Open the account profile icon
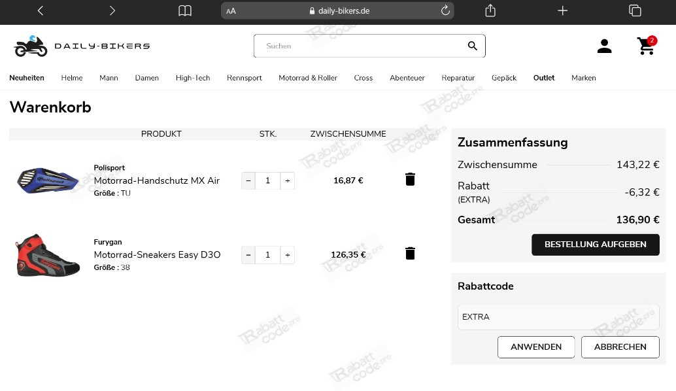This screenshot has height=391, width=676. pos(604,46)
